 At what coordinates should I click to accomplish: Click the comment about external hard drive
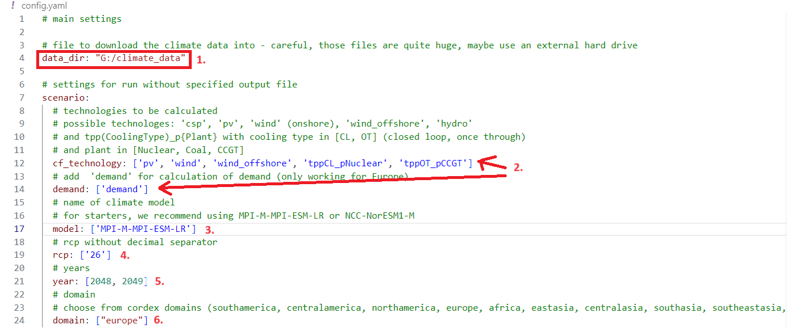click(x=340, y=45)
